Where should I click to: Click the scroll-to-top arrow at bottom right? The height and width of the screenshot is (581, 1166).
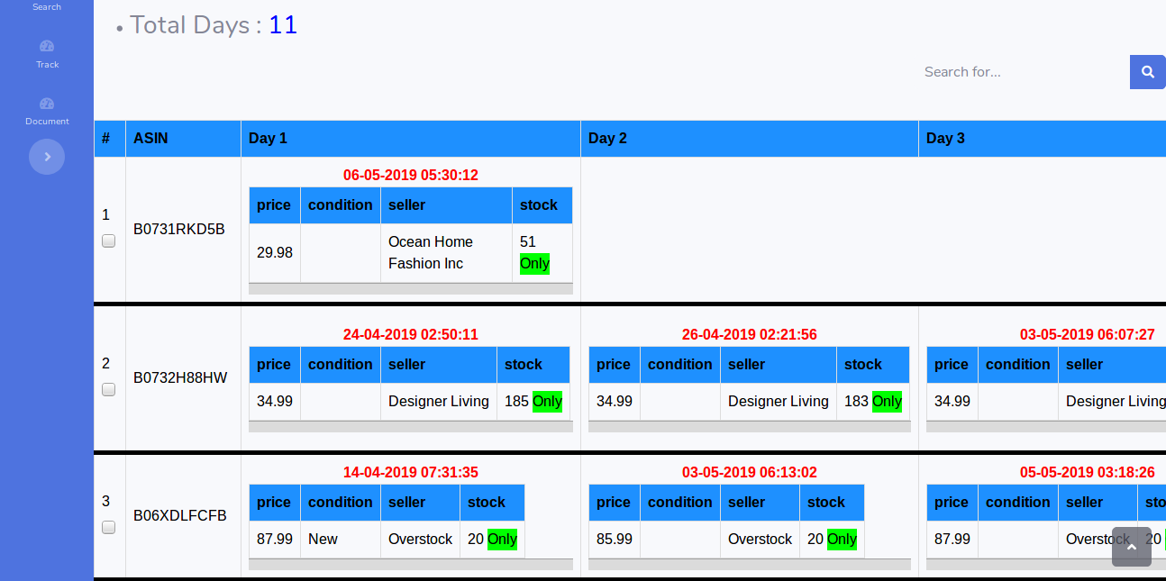coord(1132,547)
